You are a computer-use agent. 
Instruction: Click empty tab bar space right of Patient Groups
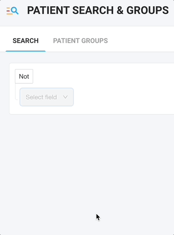(x=141, y=41)
